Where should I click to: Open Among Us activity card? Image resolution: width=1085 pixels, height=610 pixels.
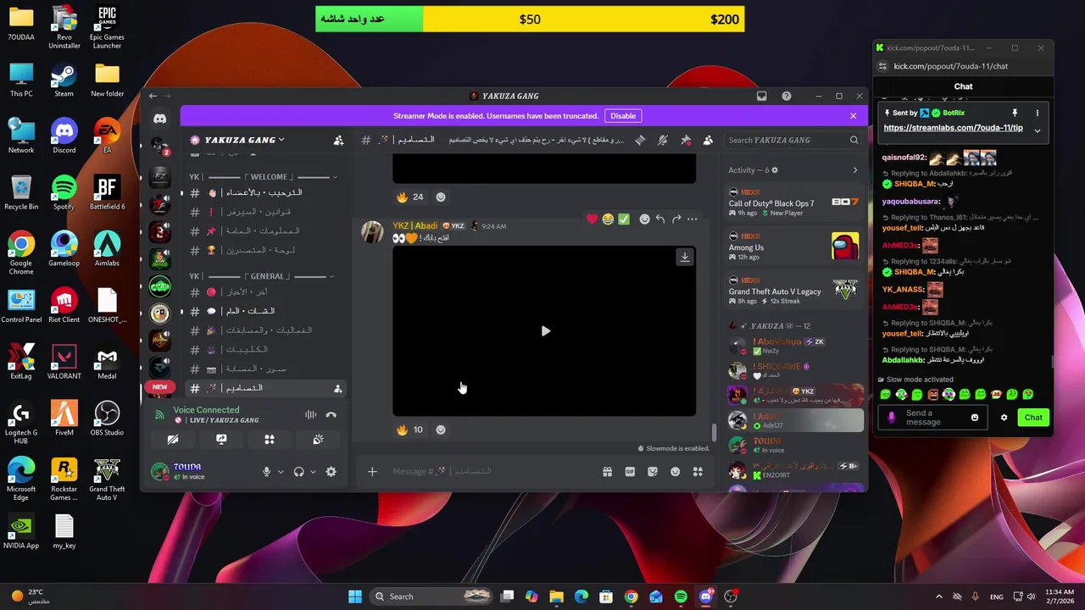(794, 247)
